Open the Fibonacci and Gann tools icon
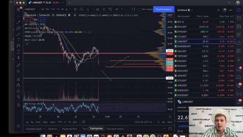The height and width of the screenshot is (137, 243). coord(19,28)
